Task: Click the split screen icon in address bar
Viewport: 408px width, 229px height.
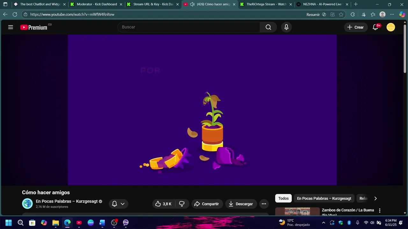Action: coord(332,14)
